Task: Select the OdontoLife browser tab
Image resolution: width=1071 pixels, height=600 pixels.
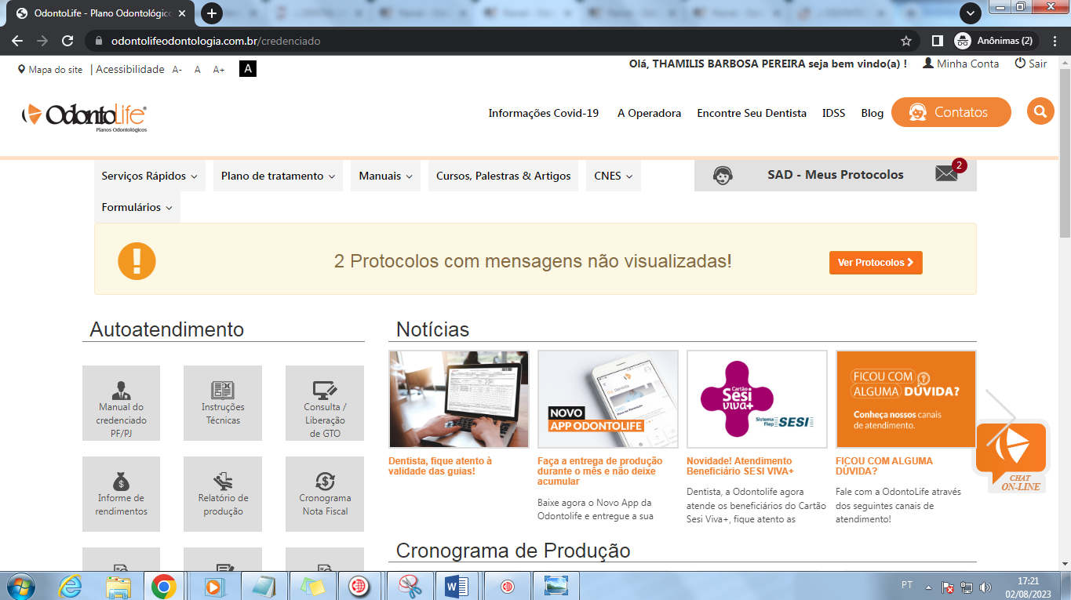Action: [102, 13]
